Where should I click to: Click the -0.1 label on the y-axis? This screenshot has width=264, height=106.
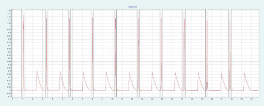pyautogui.click(x=9, y=96)
